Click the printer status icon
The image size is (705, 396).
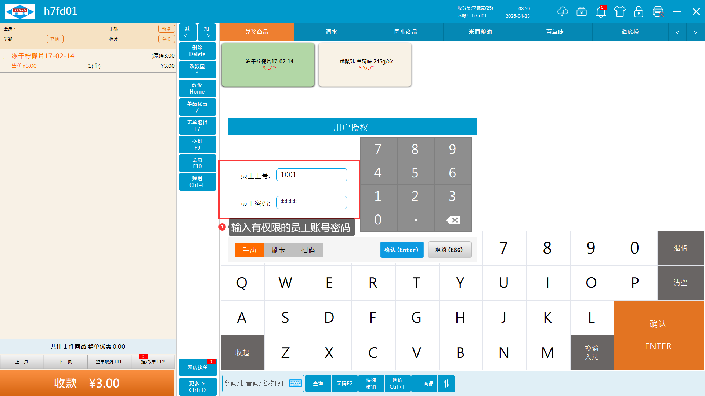click(658, 11)
